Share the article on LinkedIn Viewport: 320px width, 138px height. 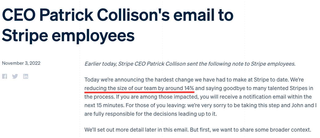pos(26,76)
